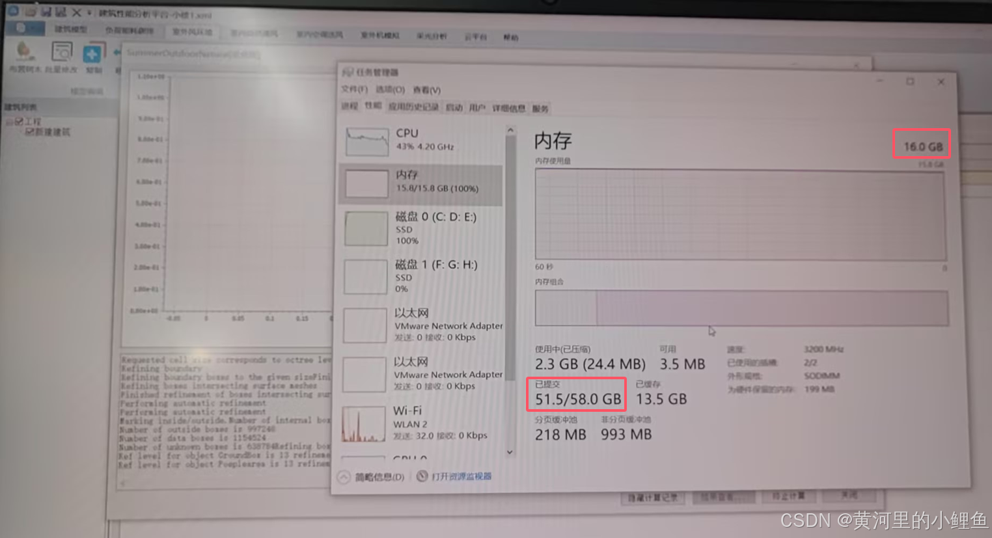
Task: Click the 内存组合 memory composition bar
Action: 741,308
